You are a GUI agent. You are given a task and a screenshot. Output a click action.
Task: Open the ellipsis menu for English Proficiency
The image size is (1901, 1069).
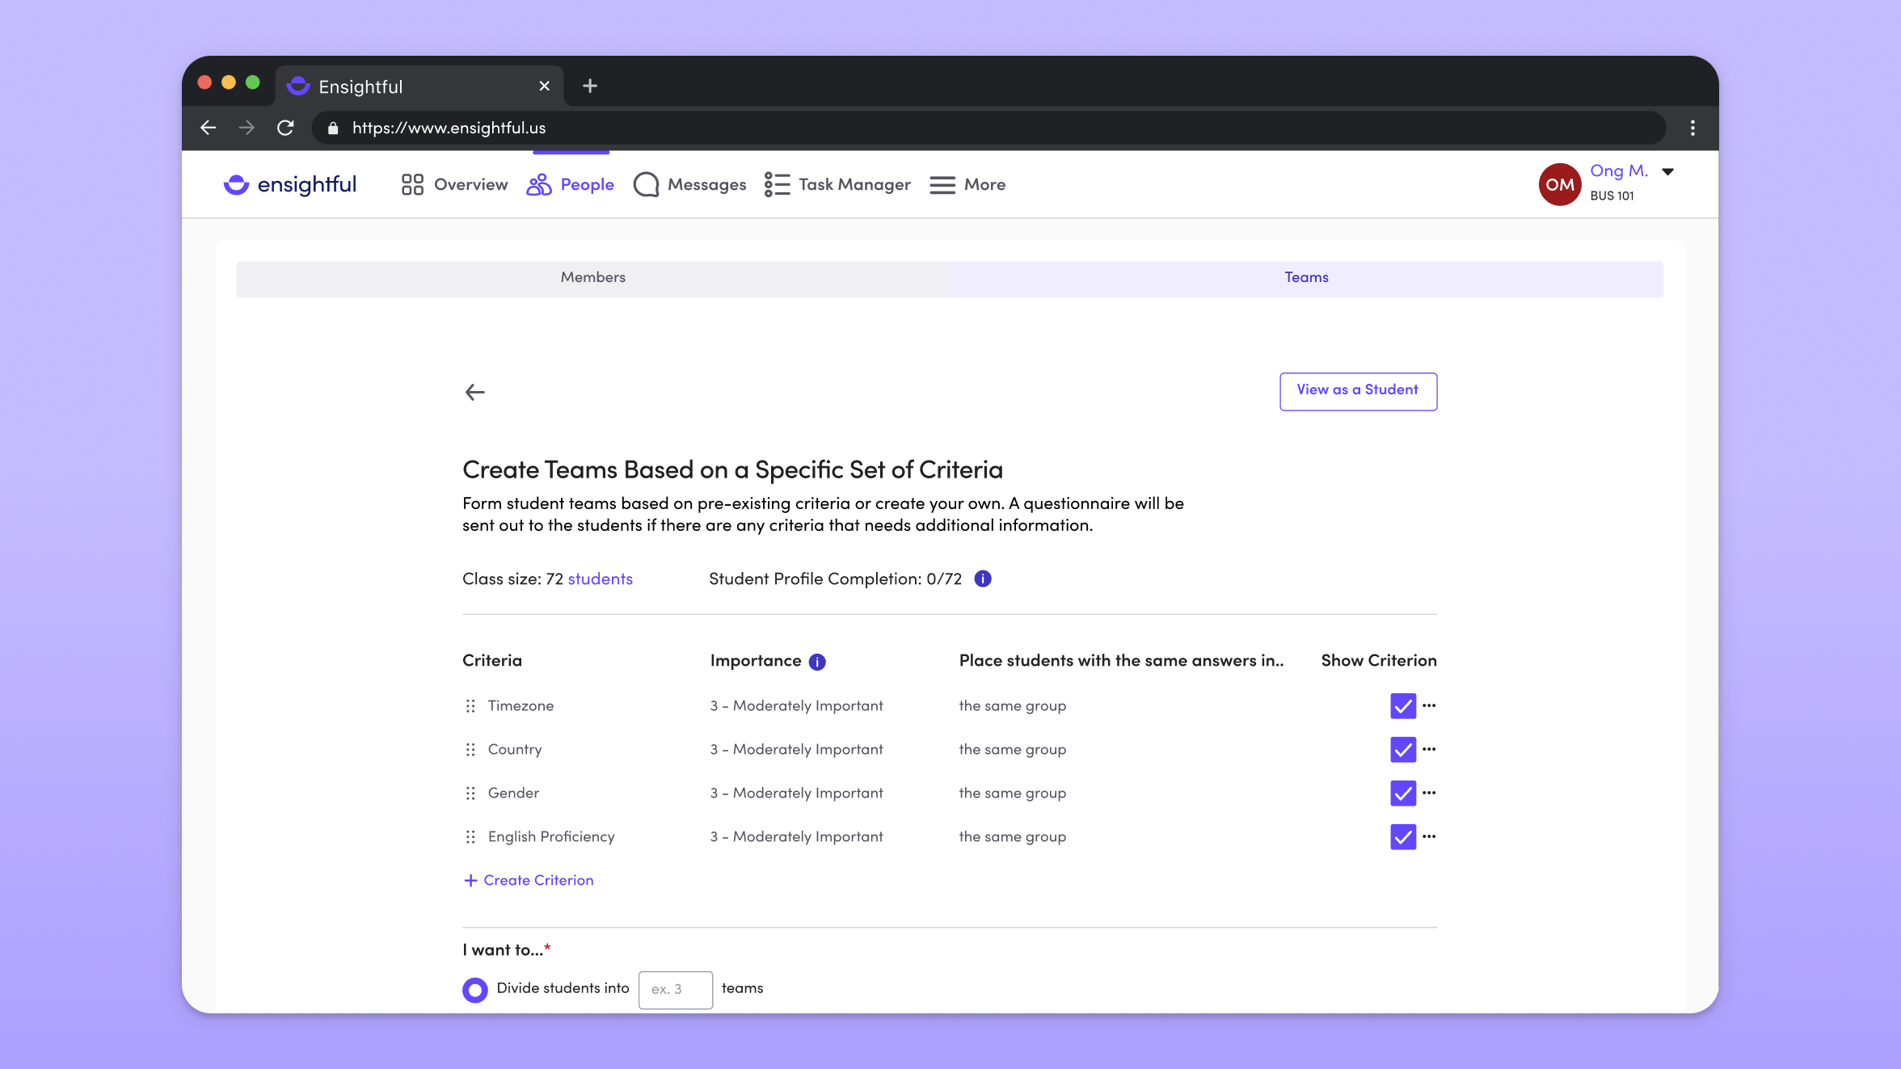[x=1428, y=837]
